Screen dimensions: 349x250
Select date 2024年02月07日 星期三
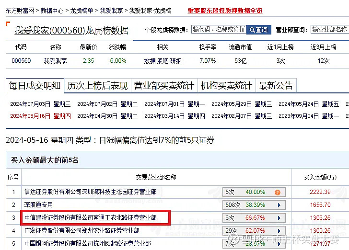pos(242,116)
